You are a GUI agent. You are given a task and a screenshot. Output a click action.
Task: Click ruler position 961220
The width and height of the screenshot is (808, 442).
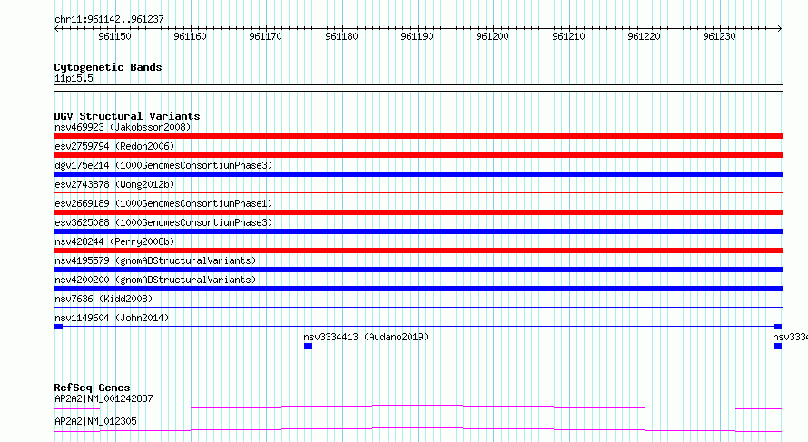click(x=644, y=36)
